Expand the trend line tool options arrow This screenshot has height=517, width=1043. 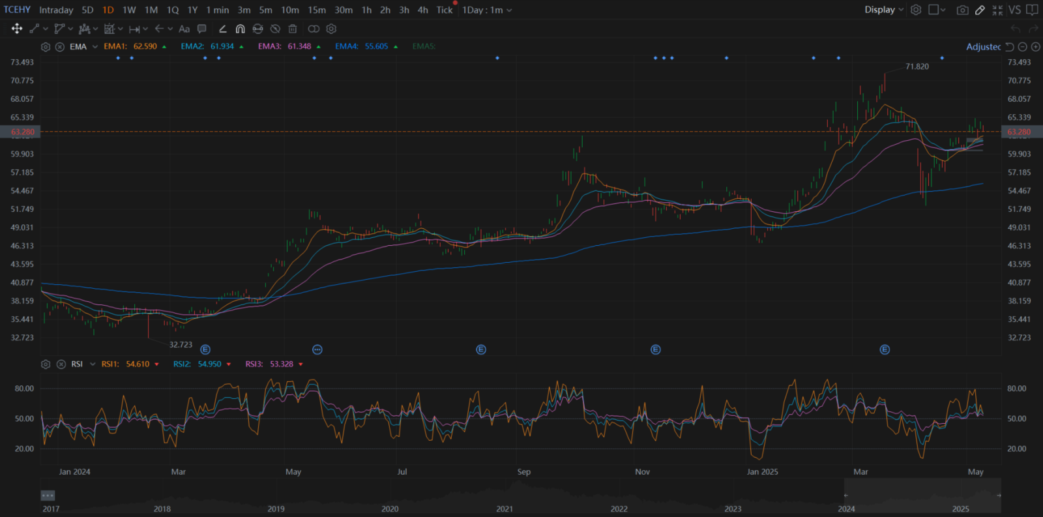pyautogui.click(x=46, y=29)
